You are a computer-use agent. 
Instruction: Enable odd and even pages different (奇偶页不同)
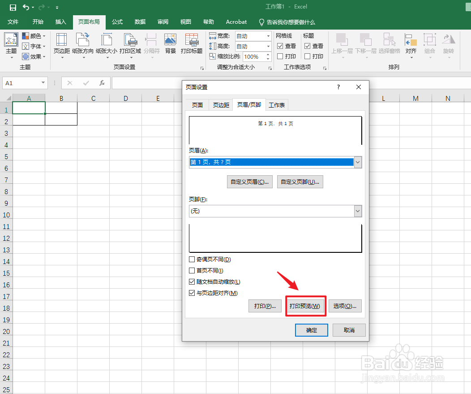point(192,259)
